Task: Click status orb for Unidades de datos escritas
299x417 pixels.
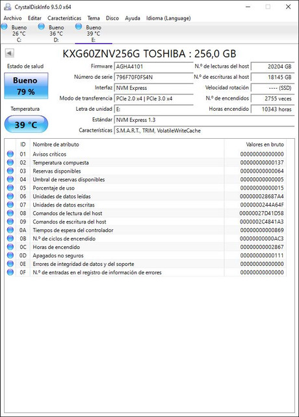Action: click(x=10, y=205)
